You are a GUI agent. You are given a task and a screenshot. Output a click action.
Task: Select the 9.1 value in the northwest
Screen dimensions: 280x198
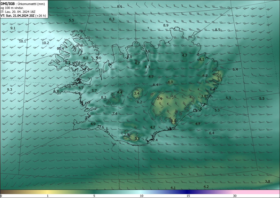pos(13,28)
